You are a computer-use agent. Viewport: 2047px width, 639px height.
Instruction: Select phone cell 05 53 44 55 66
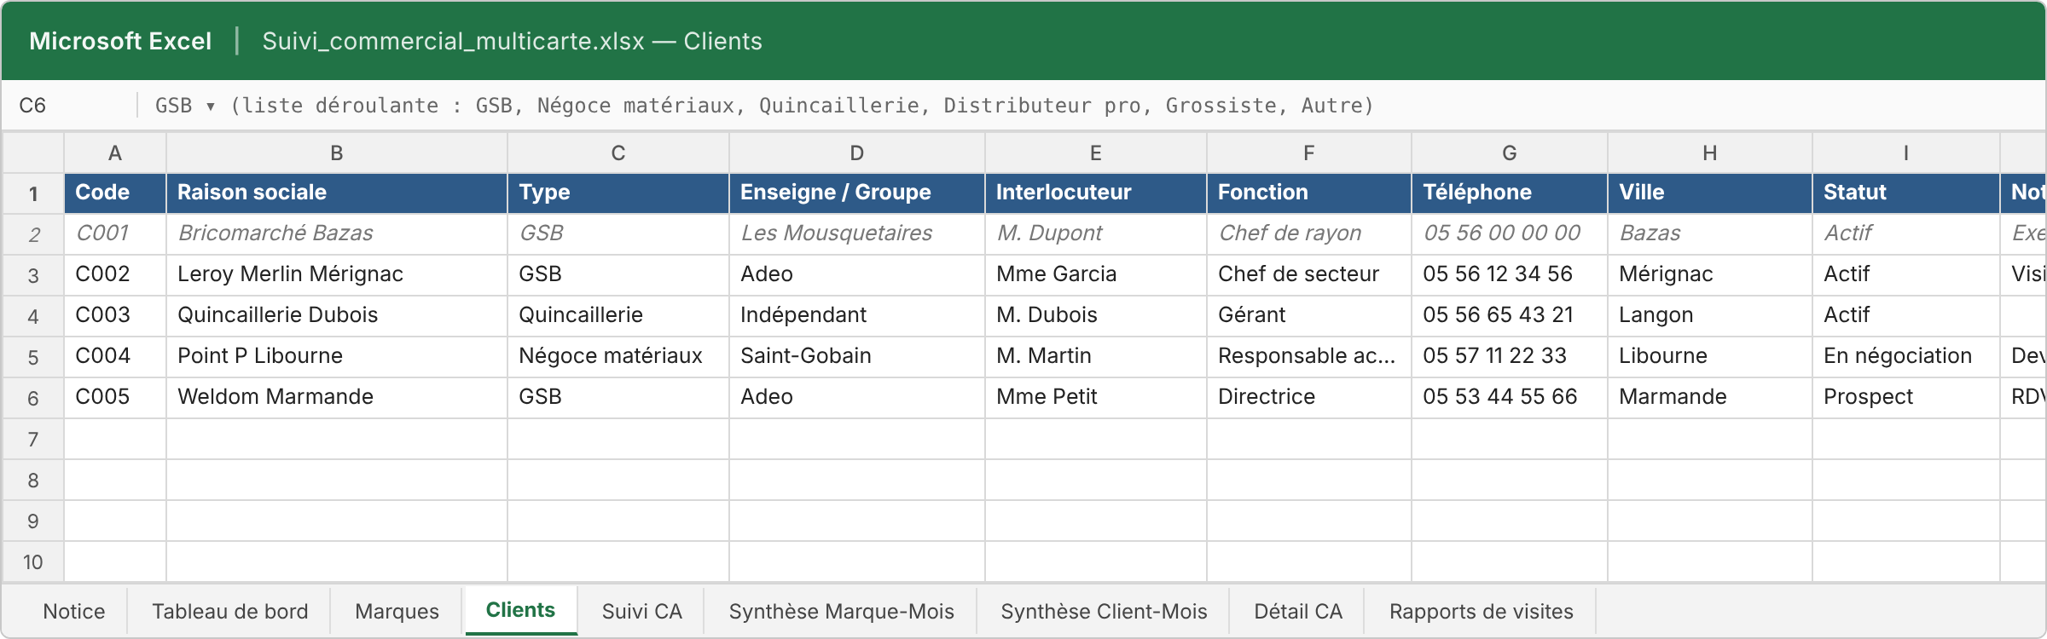[1510, 397]
